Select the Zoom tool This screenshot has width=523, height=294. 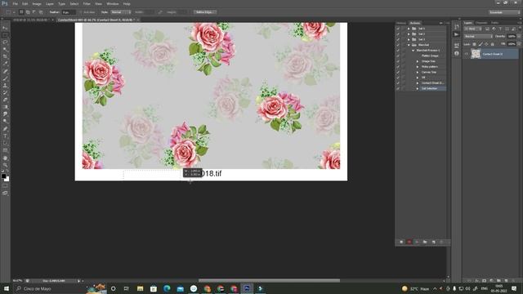[x=5, y=165]
